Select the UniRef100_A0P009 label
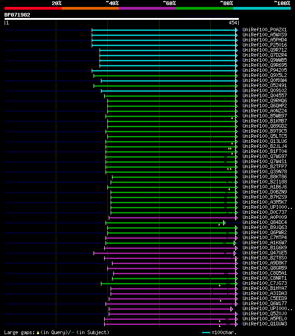Viewport: 295px width, 336px height. point(265,217)
